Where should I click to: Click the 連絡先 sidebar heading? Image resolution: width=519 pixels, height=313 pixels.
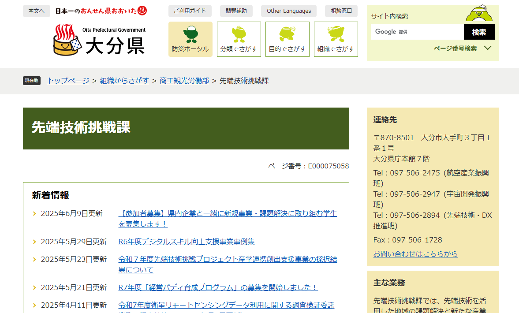click(x=385, y=120)
